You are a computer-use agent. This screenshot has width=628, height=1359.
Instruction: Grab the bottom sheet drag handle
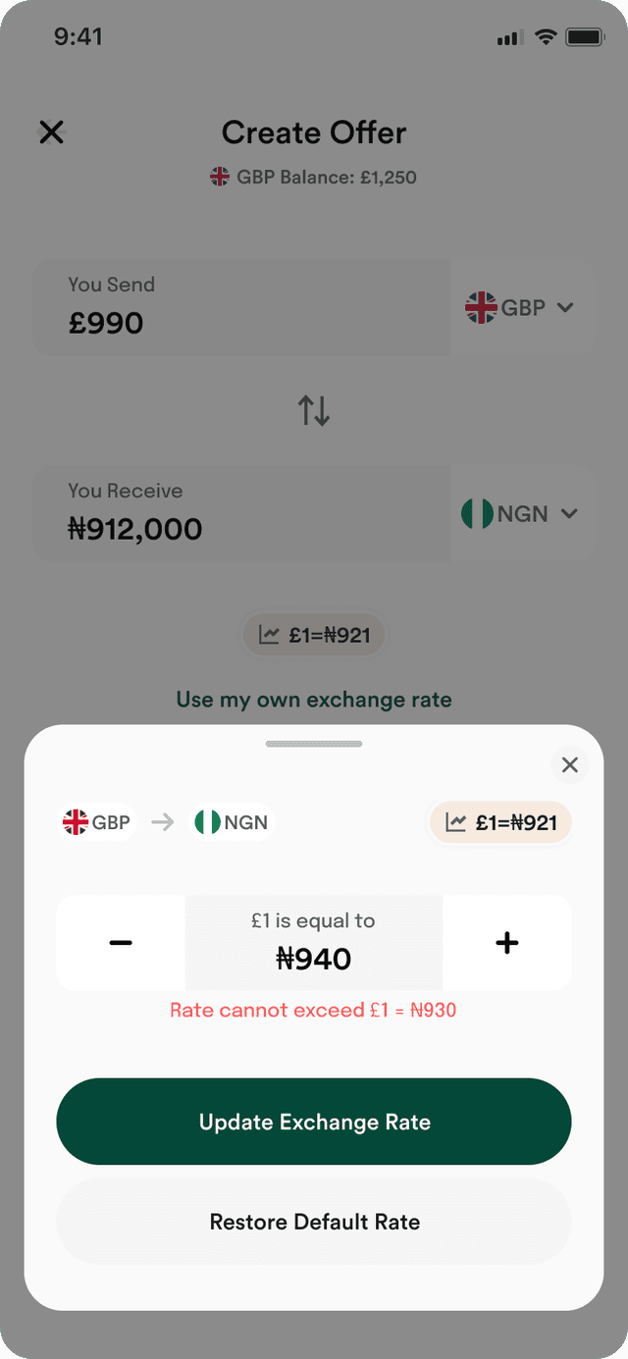(x=314, y=744)
